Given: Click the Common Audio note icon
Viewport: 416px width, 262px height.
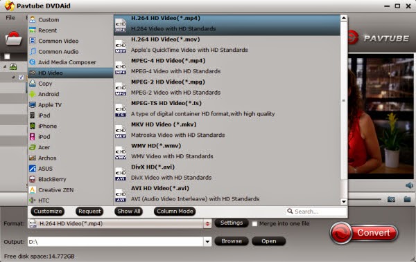Looking at the screenshot, I should [33, 51].
